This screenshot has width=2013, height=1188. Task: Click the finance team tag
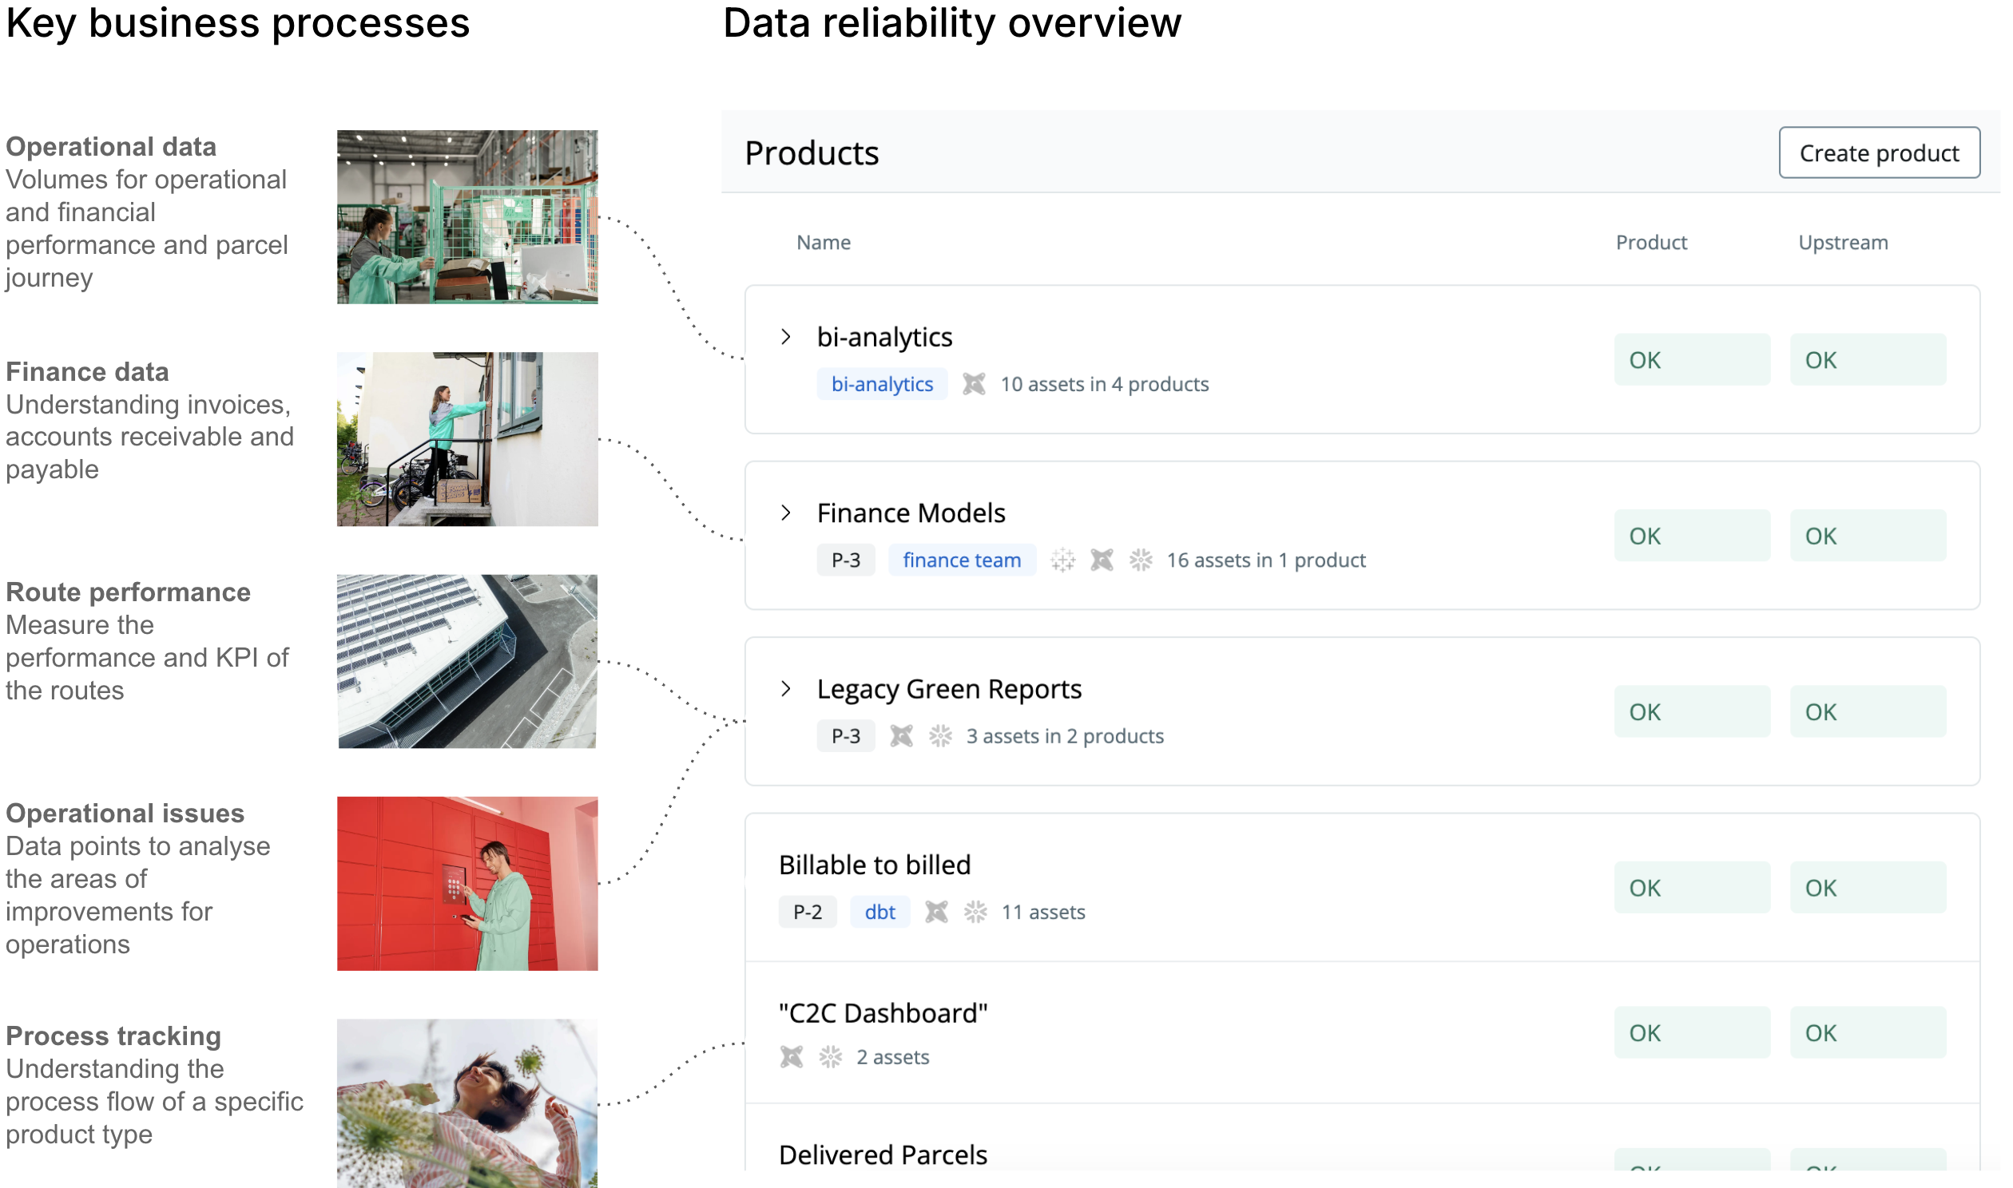pos(962,560)
